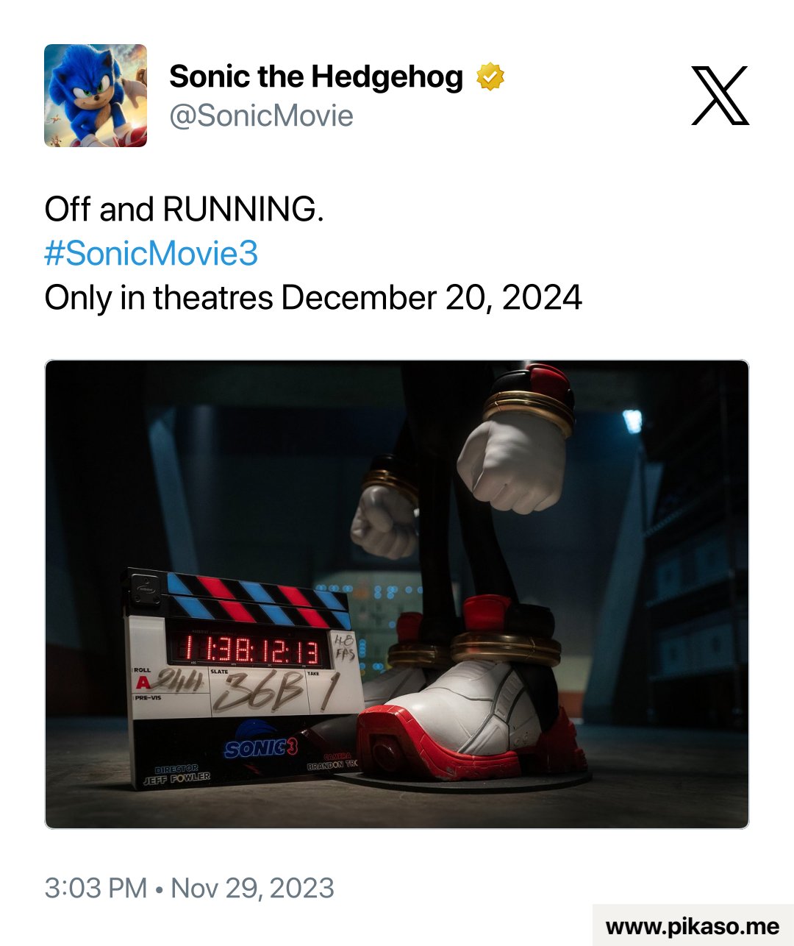Open the @SonicMovie handle
This screenshot has width=794, height=946.
(262, 116)
